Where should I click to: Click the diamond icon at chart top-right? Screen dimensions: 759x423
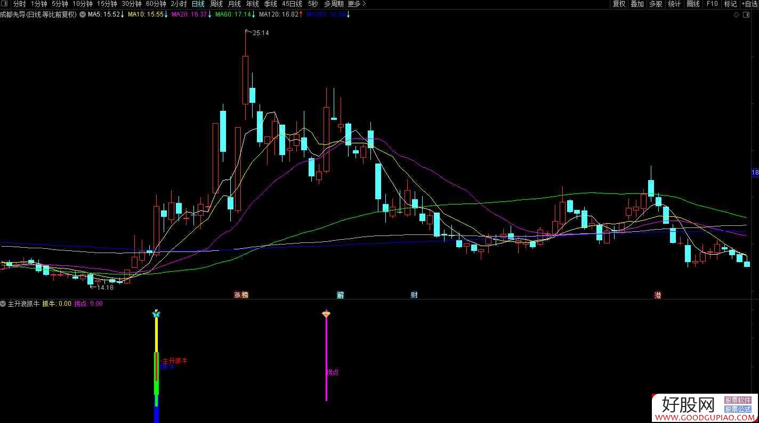[737, 14]
